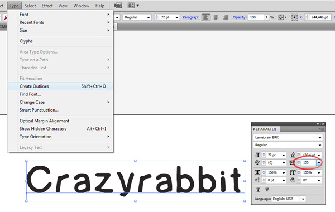Image resolution: width=335 pixels, height=212 pixels.
Task: Click the tracking value field showing 100
Action: 309,163
